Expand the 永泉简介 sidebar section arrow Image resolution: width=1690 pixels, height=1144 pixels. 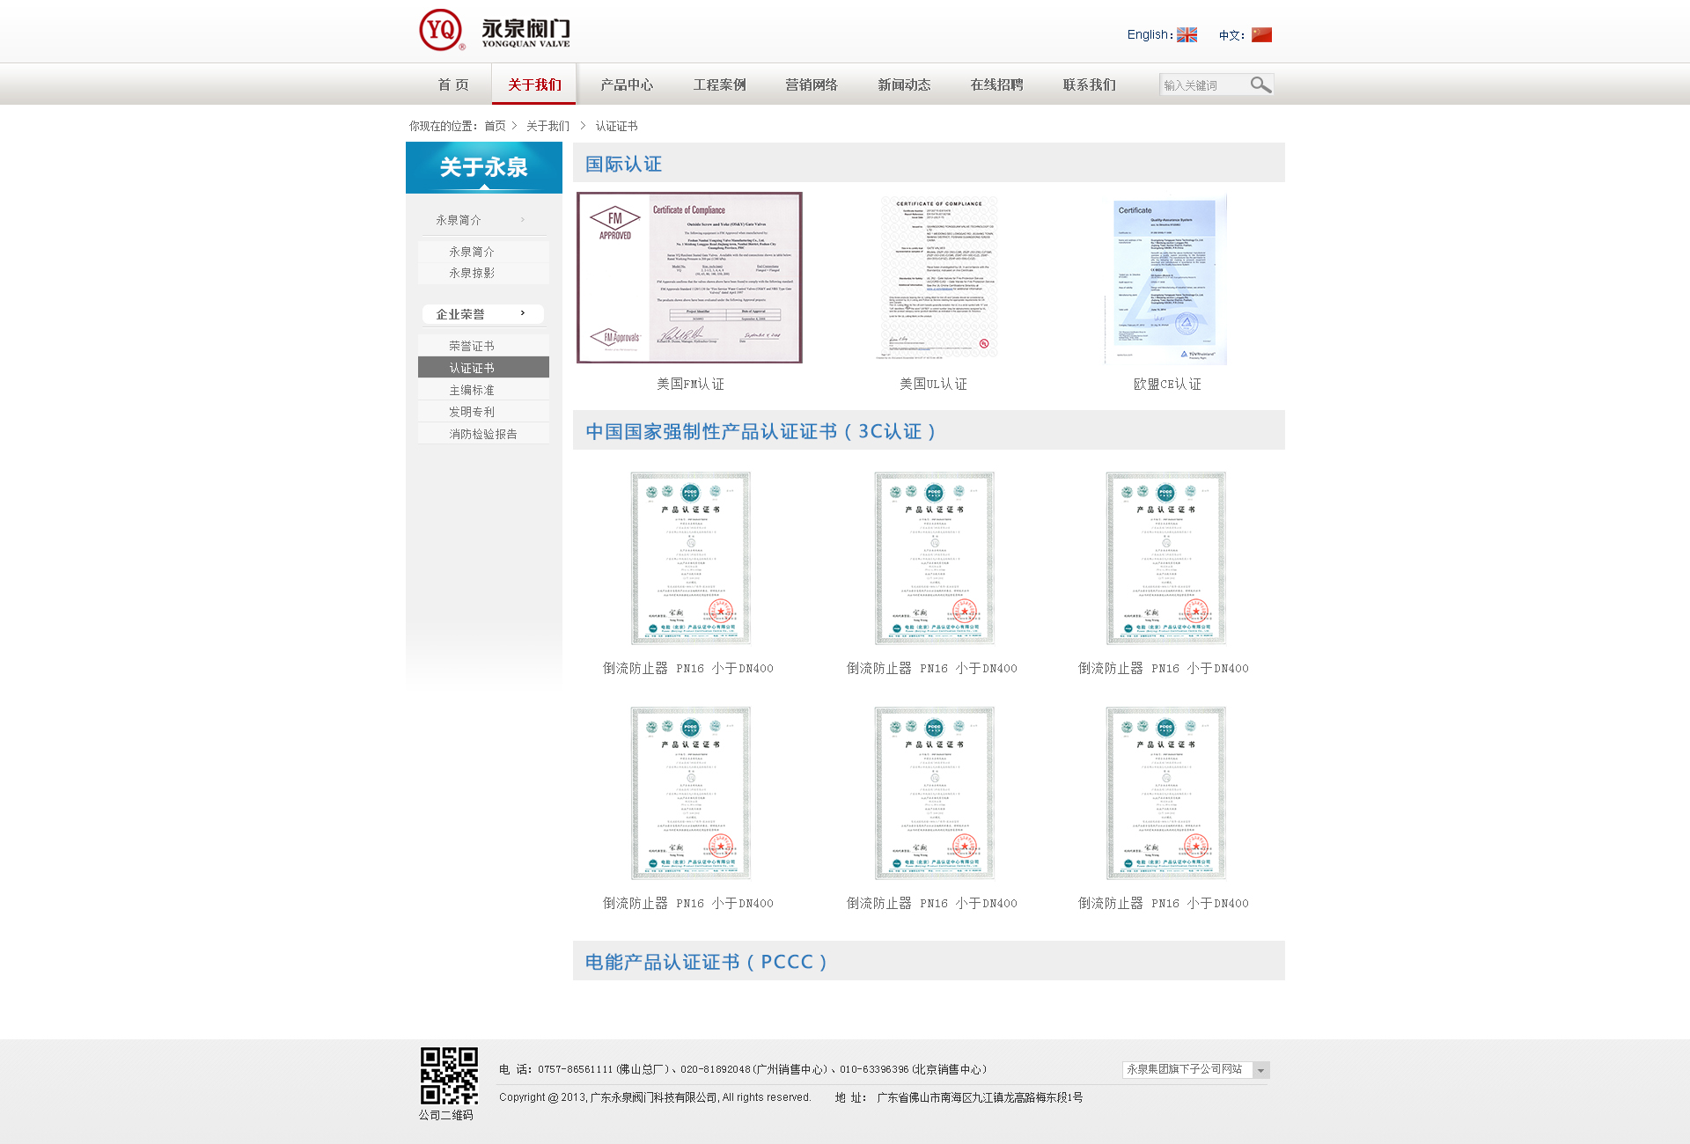point(523,220)
